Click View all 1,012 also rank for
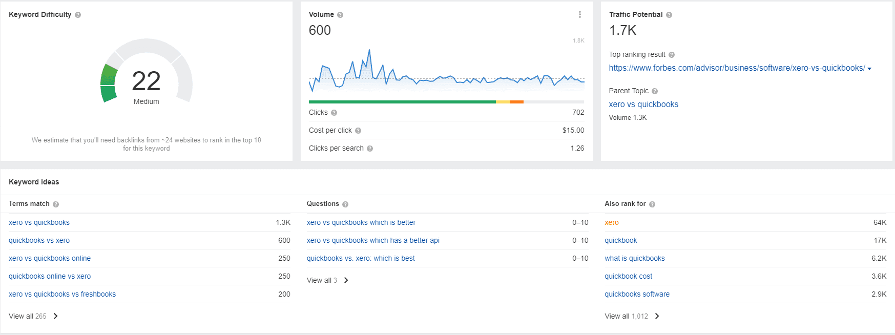 coord(626,316)
